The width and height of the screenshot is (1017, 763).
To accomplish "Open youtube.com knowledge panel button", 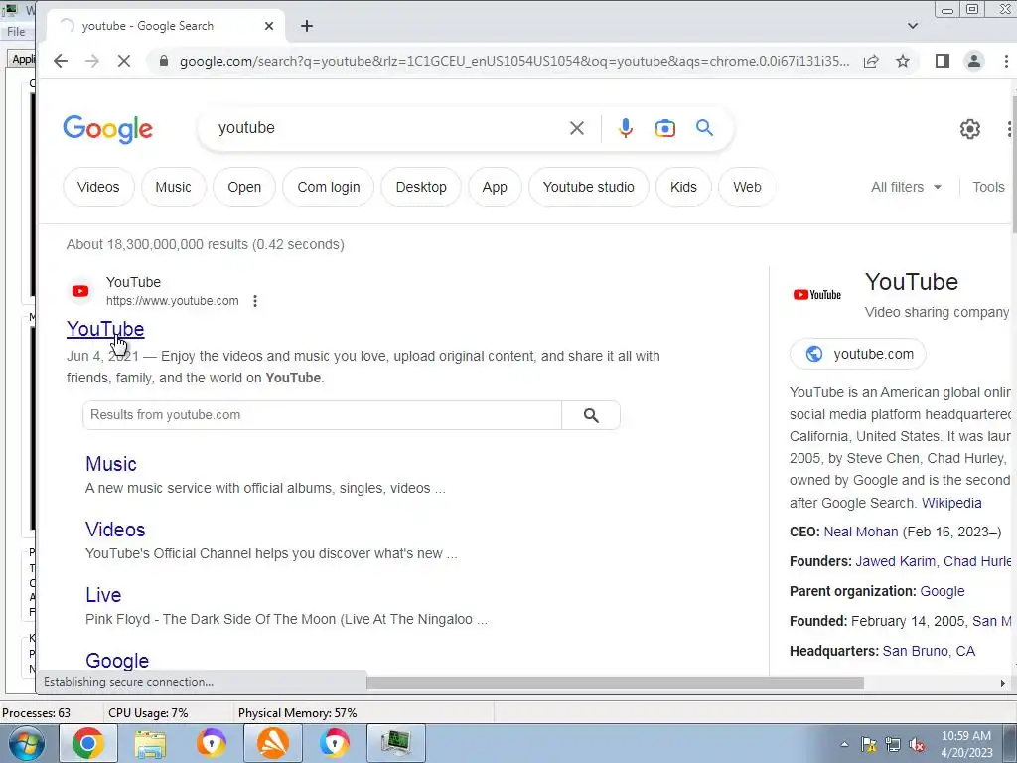I will [x=857, y=355].
